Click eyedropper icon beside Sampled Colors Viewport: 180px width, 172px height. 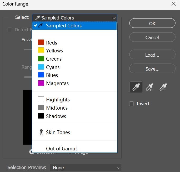[x=40, y=26]
